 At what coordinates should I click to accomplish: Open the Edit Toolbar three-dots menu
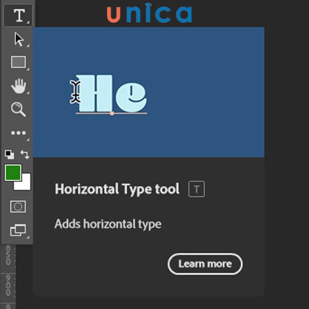[19, 133]
